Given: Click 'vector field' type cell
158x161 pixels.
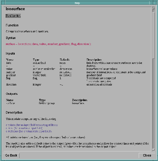Looking at the screenshot, I should 39,75.
